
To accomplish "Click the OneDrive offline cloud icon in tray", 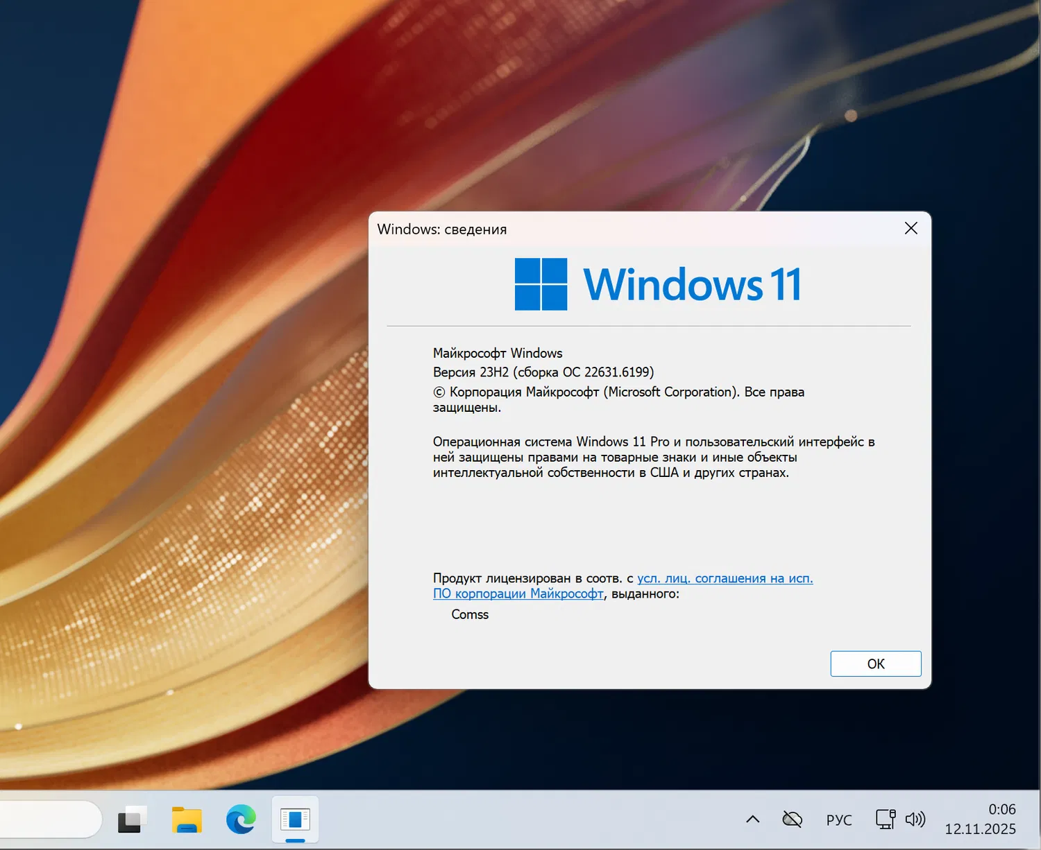I will pos(793,818).
